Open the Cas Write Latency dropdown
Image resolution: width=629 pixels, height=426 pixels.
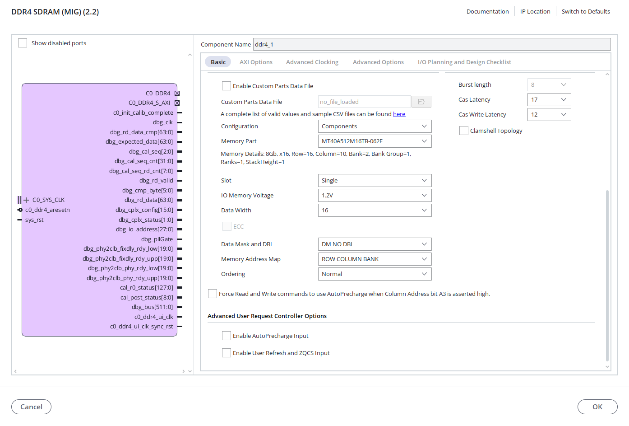pos(549,114)
